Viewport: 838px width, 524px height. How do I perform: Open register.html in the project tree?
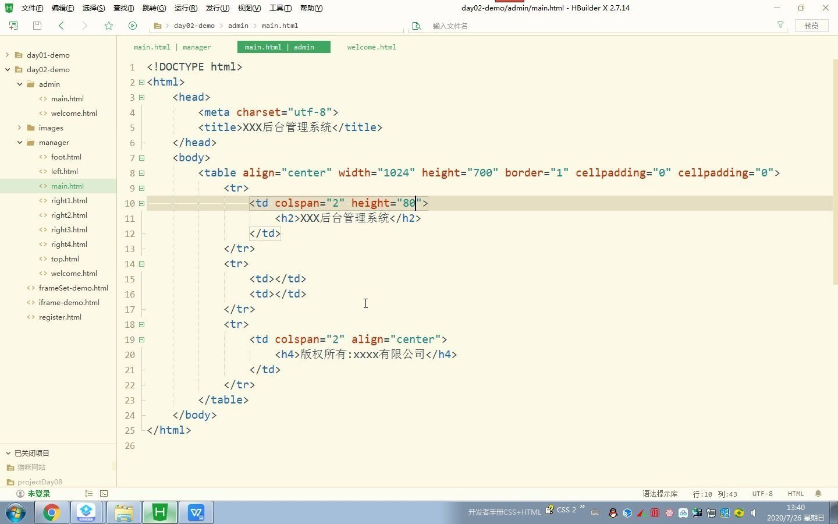coord(60,317)
